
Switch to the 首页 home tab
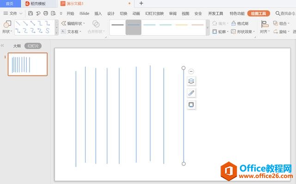10,4
